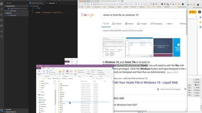The height and width of the screenshot is (113, 202).
Task: Close the index.php editor tab
Action: point(56,3)
